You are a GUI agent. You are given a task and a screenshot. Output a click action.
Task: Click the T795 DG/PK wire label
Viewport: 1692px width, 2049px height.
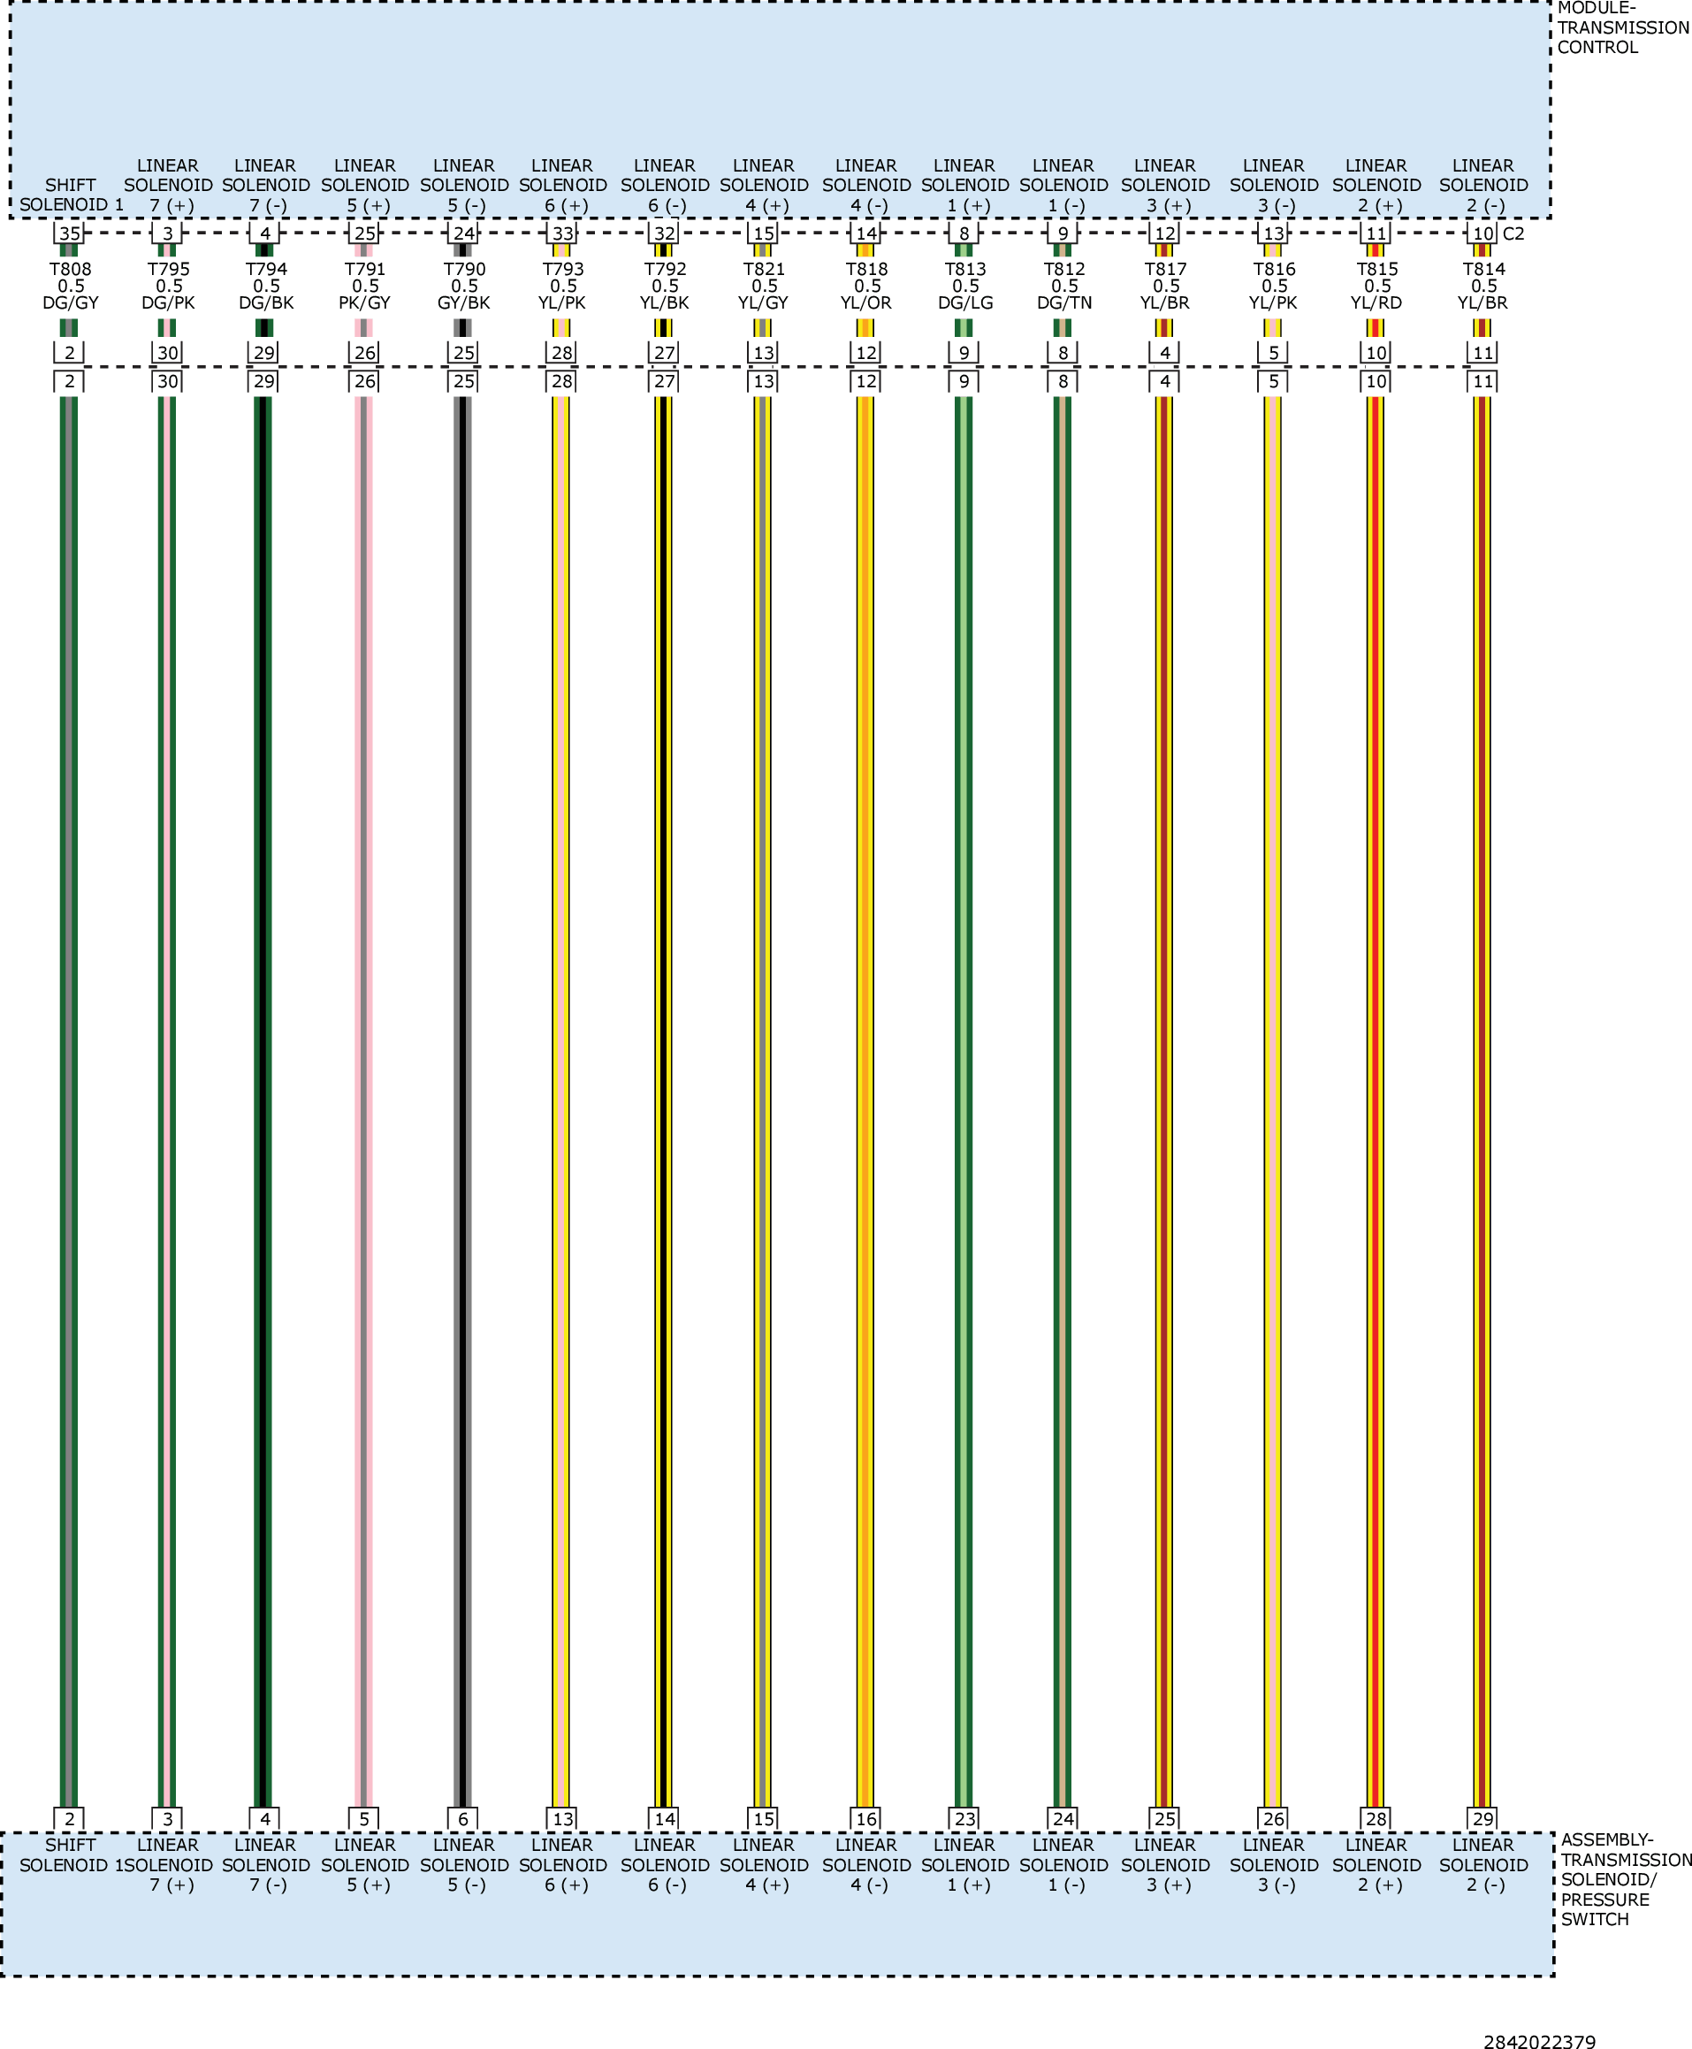[169, 286]
